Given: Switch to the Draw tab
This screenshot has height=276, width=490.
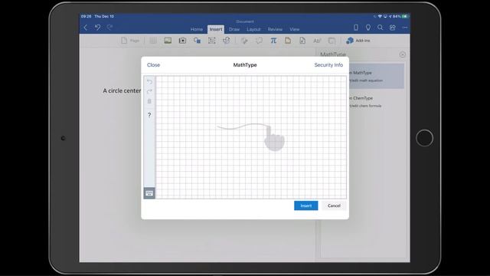Looking at the screenshot, I should click(234, 29).
